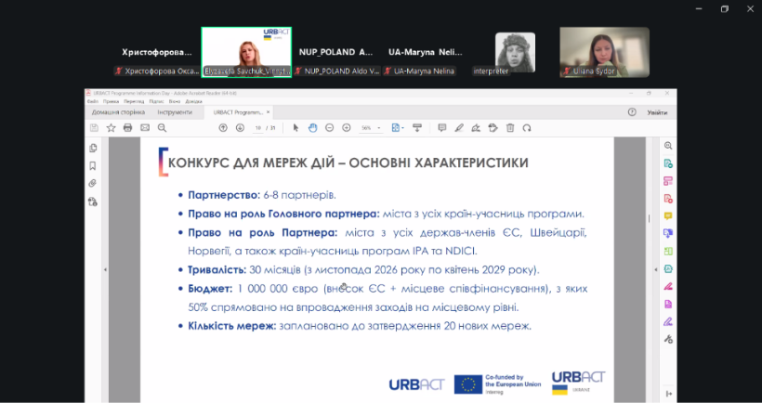
Task: Select the Highlight text pen icon
Action: pyautogui.click(x=459, y=128)
